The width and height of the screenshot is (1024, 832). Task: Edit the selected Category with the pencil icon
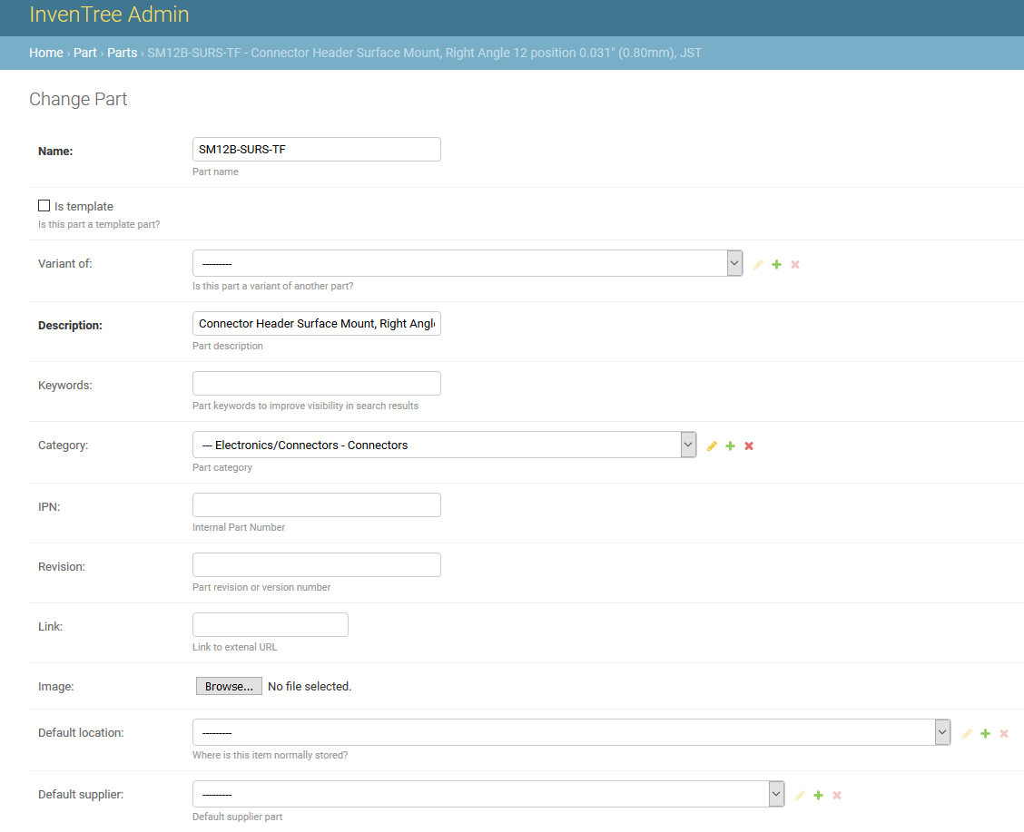(712, 445)
